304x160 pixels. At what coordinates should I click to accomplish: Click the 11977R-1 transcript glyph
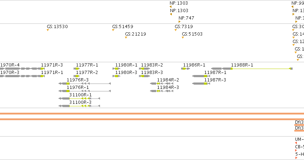pyautogui.click(x=76, y=69)
